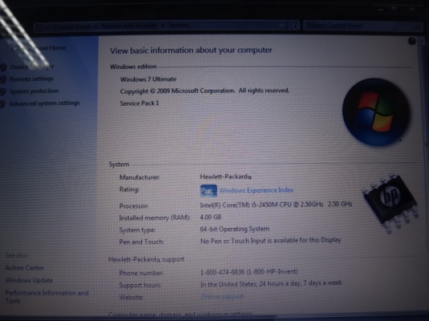The height and width of the screenshot is (321, 429).
Task: Click the shield icon beside Advanced system settings
Action: 2,104
